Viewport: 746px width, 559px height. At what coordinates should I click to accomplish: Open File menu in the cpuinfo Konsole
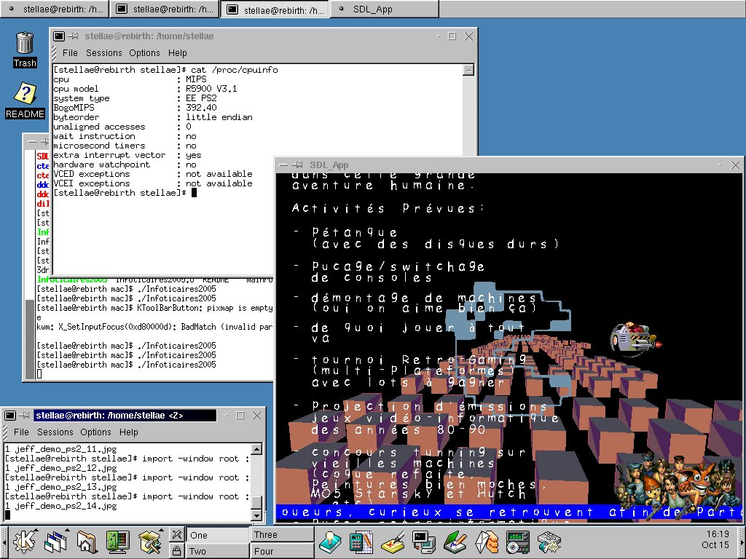click(70, 52)
